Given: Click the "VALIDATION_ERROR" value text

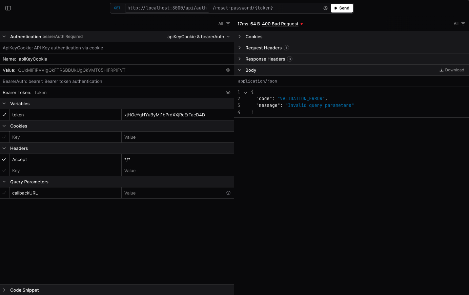Looking at the screenshot, I should point(301,98).
